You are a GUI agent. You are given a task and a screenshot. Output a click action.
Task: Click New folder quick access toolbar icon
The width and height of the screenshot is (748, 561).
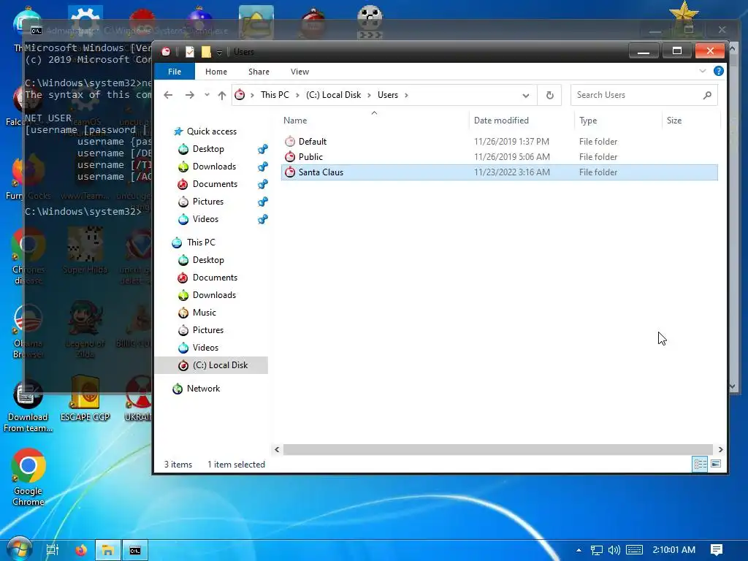click(206, 52)
